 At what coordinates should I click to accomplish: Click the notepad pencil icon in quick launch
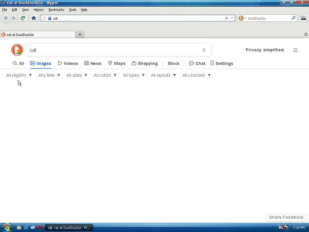pyautogui.click(x=19, y=227)
